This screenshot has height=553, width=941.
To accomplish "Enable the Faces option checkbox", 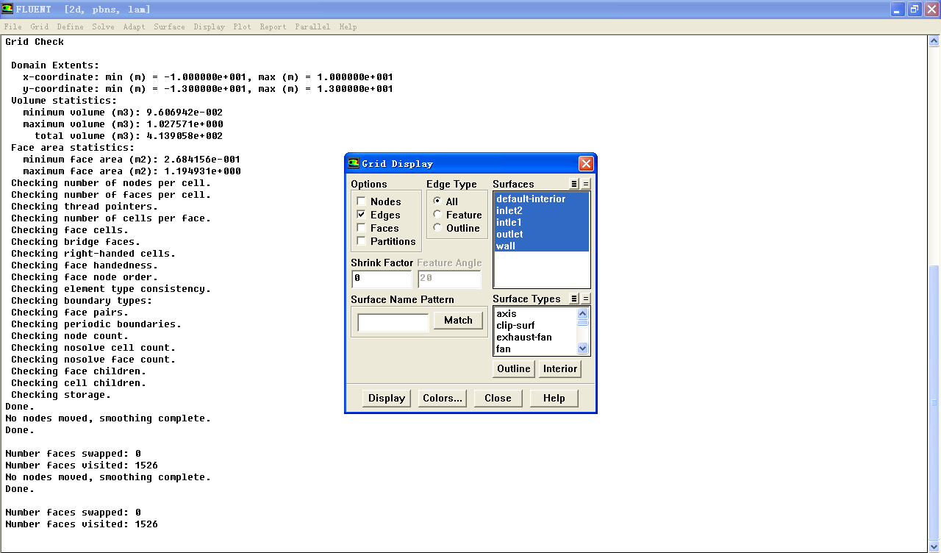I will point(361,228).
